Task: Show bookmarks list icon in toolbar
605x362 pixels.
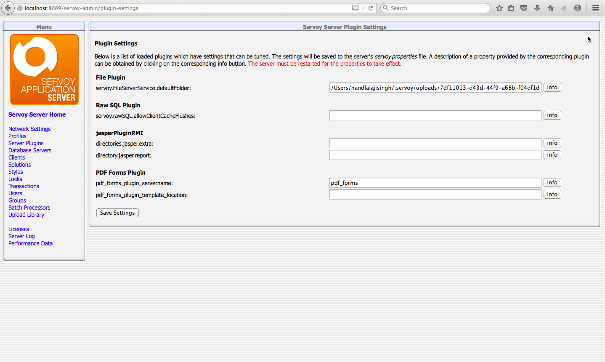Action: [x=511, y=8]
